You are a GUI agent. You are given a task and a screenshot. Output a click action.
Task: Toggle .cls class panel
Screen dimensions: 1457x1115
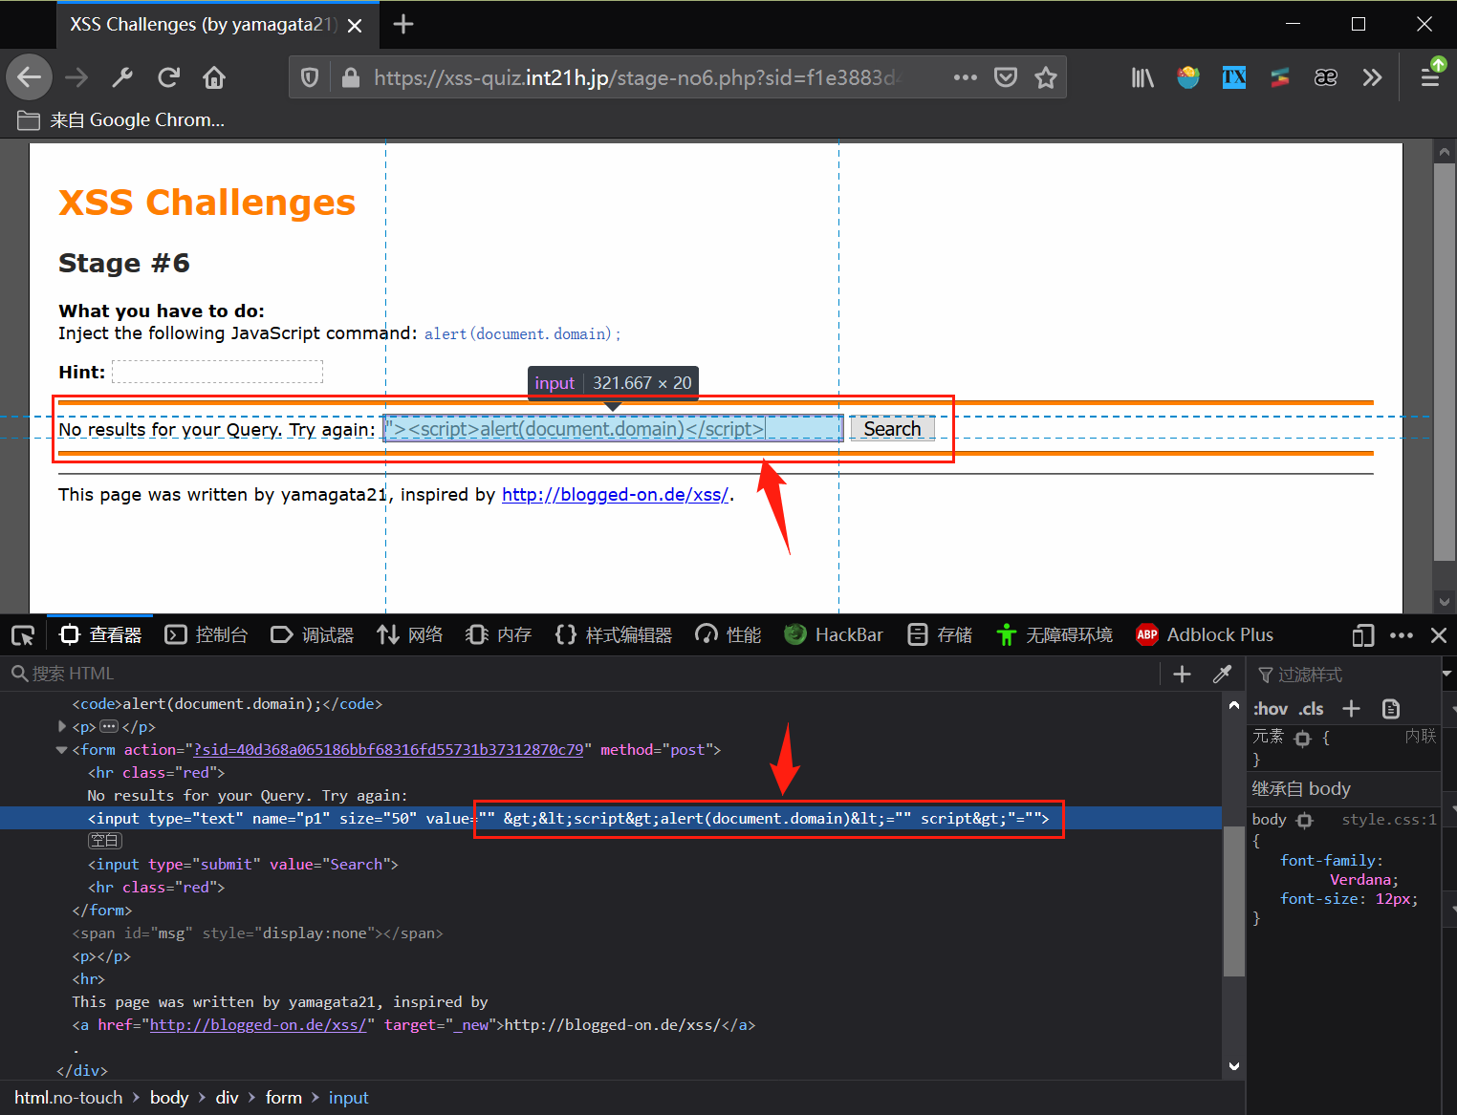[1312, 709]
